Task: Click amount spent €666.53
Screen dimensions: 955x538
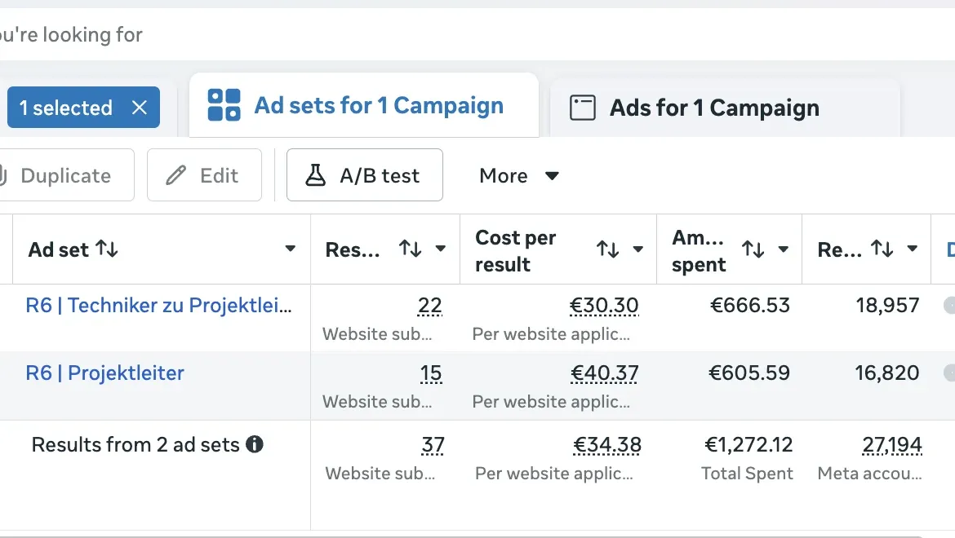Action: [x=750, y=305]
